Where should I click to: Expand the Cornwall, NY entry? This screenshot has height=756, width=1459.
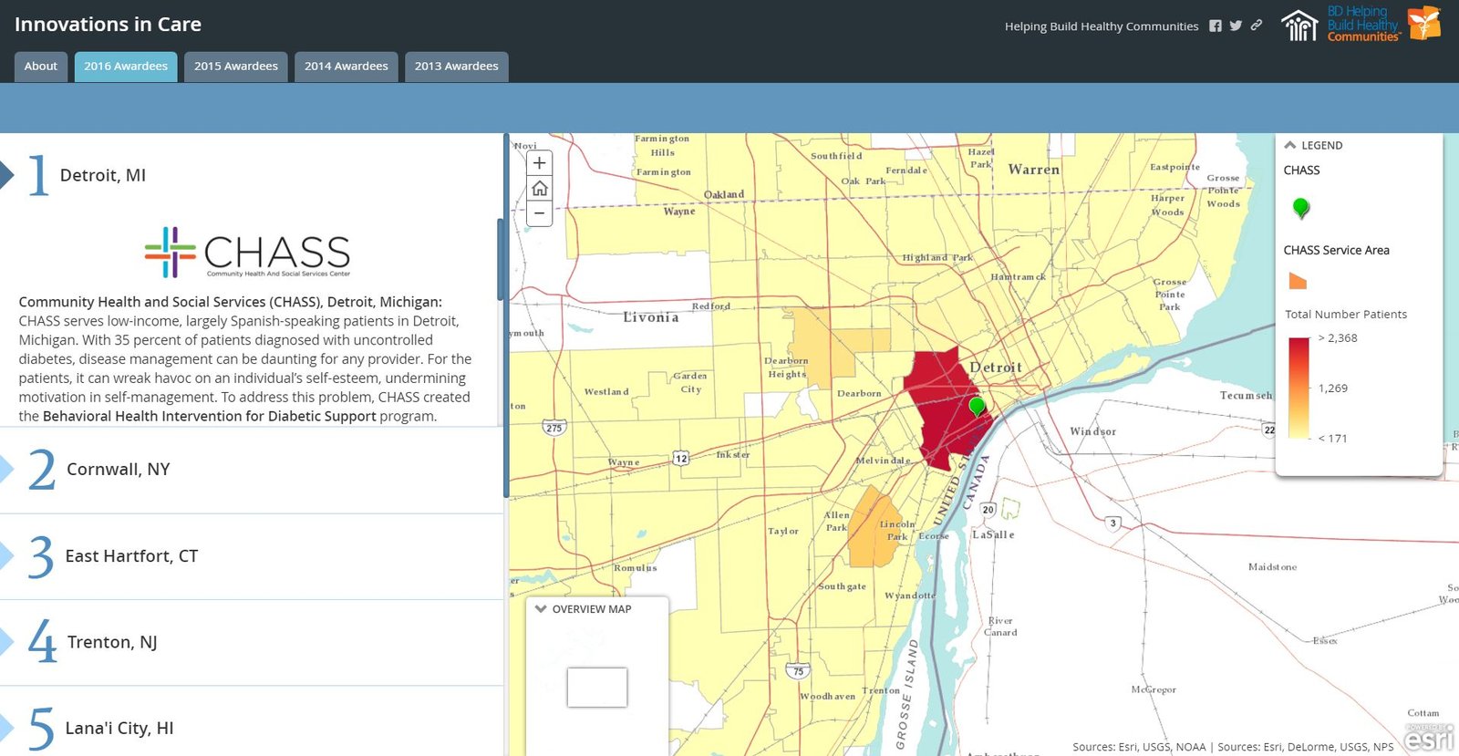click(119, 470)
